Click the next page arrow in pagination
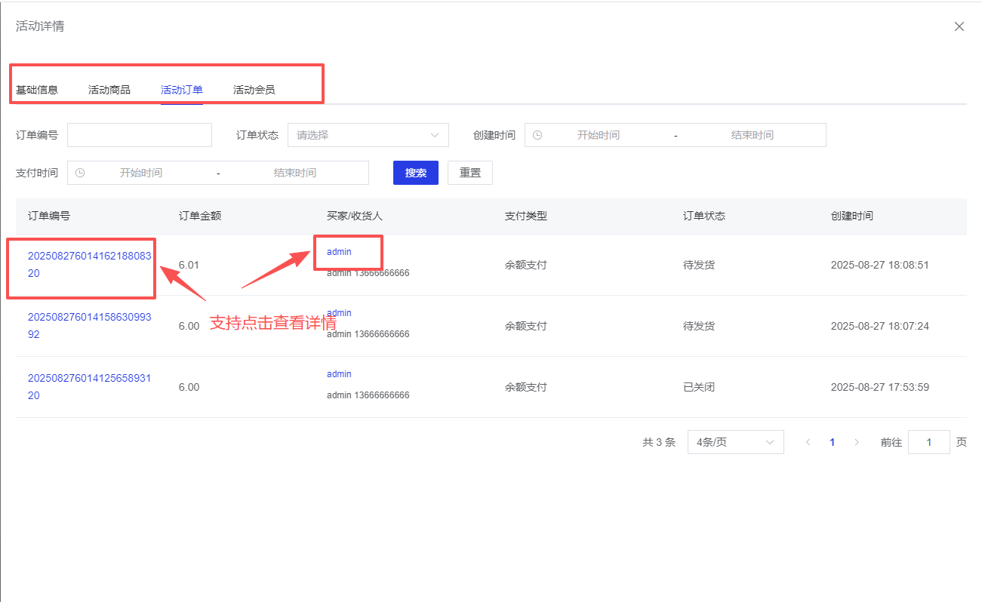This screenshot has width=982, height=602. [x=856, y=442]
